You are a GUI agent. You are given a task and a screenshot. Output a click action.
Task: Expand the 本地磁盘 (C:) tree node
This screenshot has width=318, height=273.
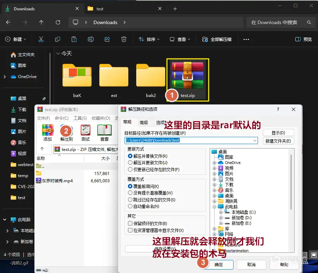[221, 212]
